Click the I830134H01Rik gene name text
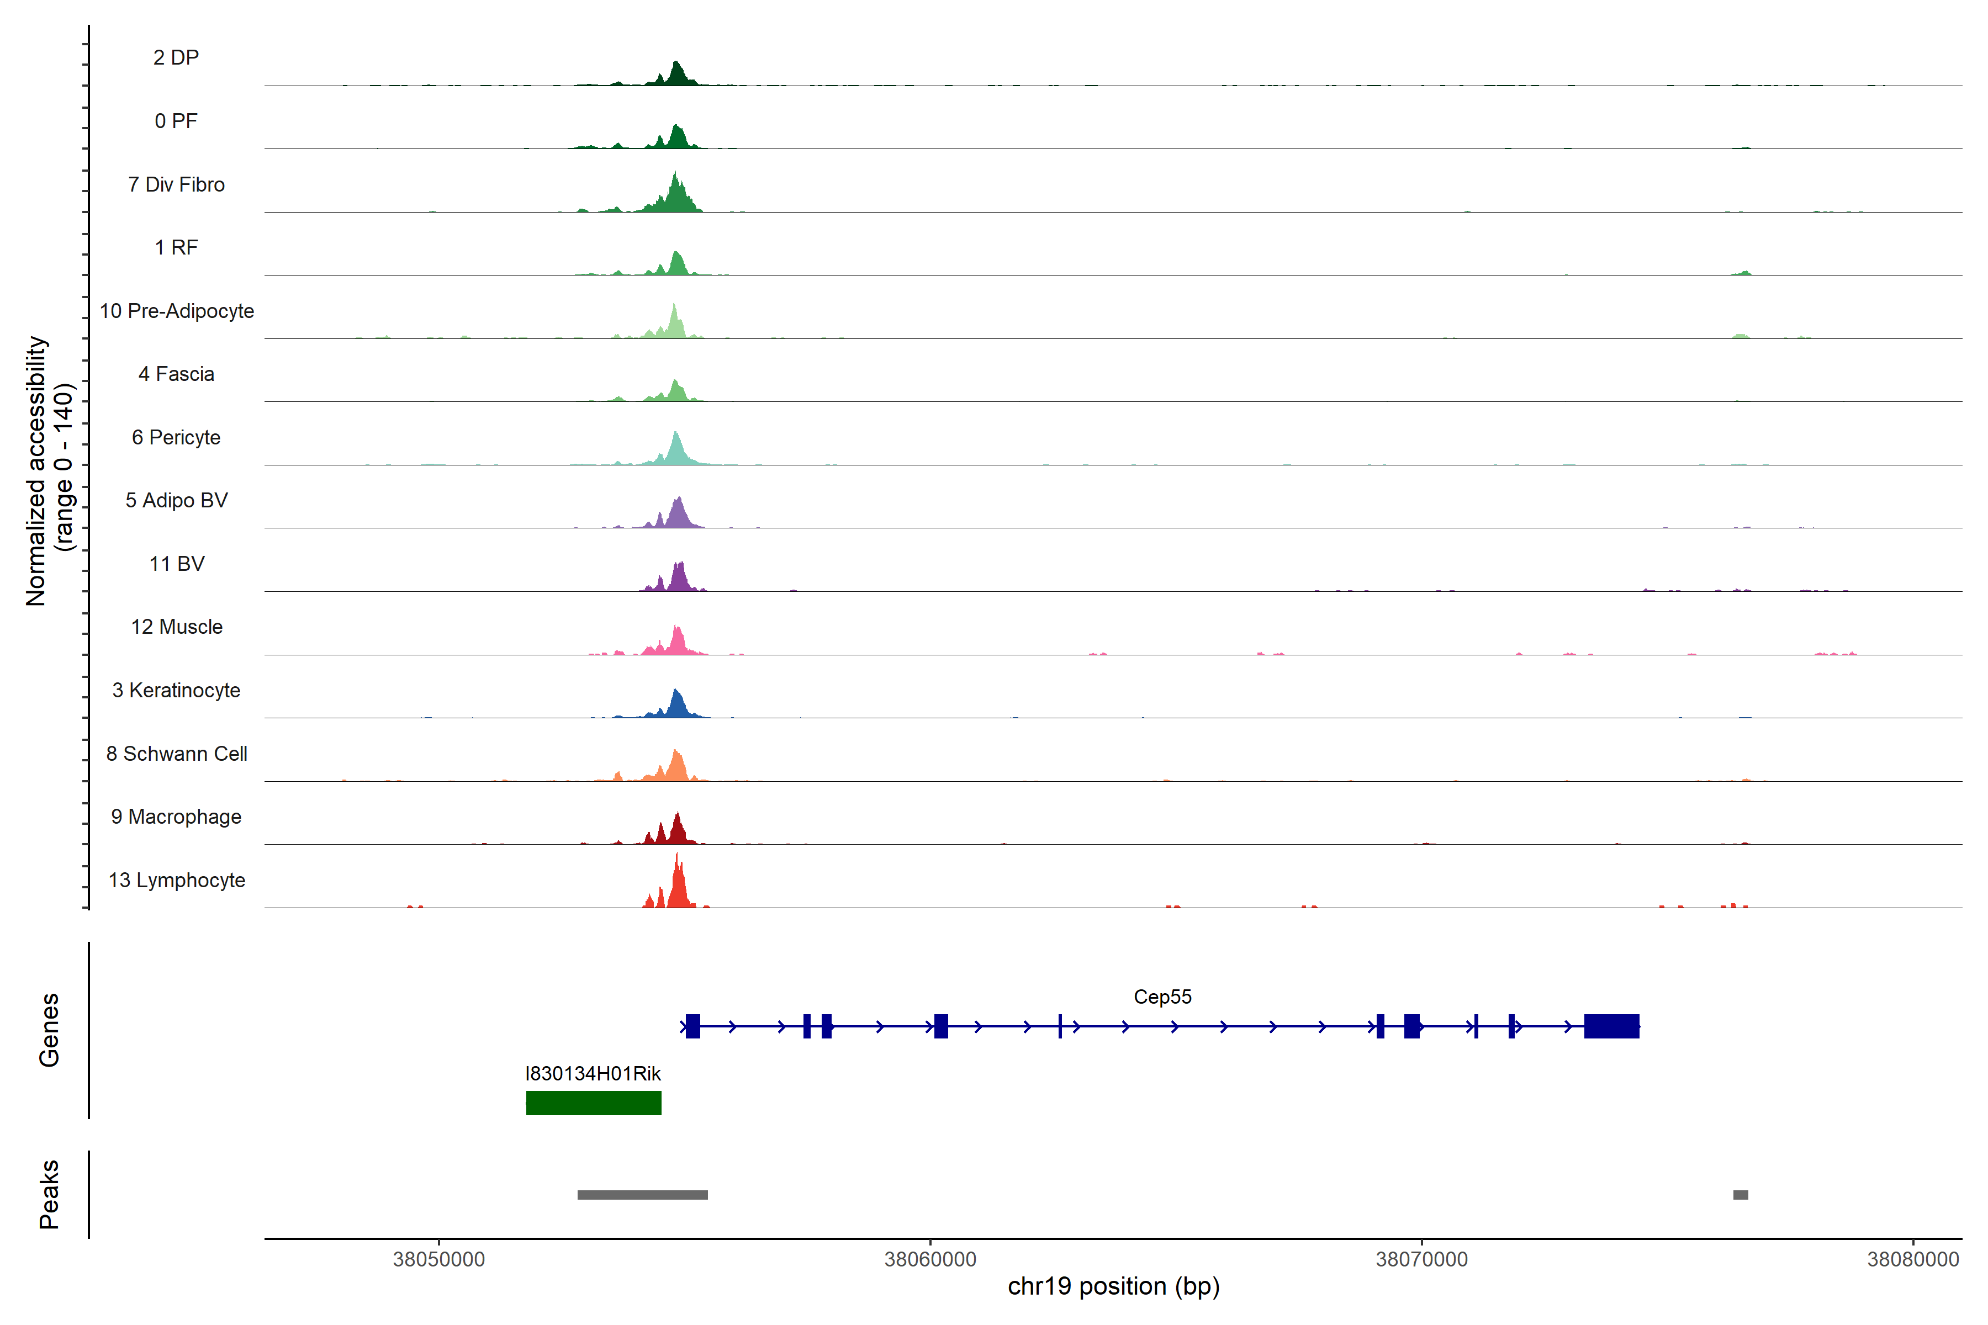1988x1325 pixels. click(x=593, y=1074)
